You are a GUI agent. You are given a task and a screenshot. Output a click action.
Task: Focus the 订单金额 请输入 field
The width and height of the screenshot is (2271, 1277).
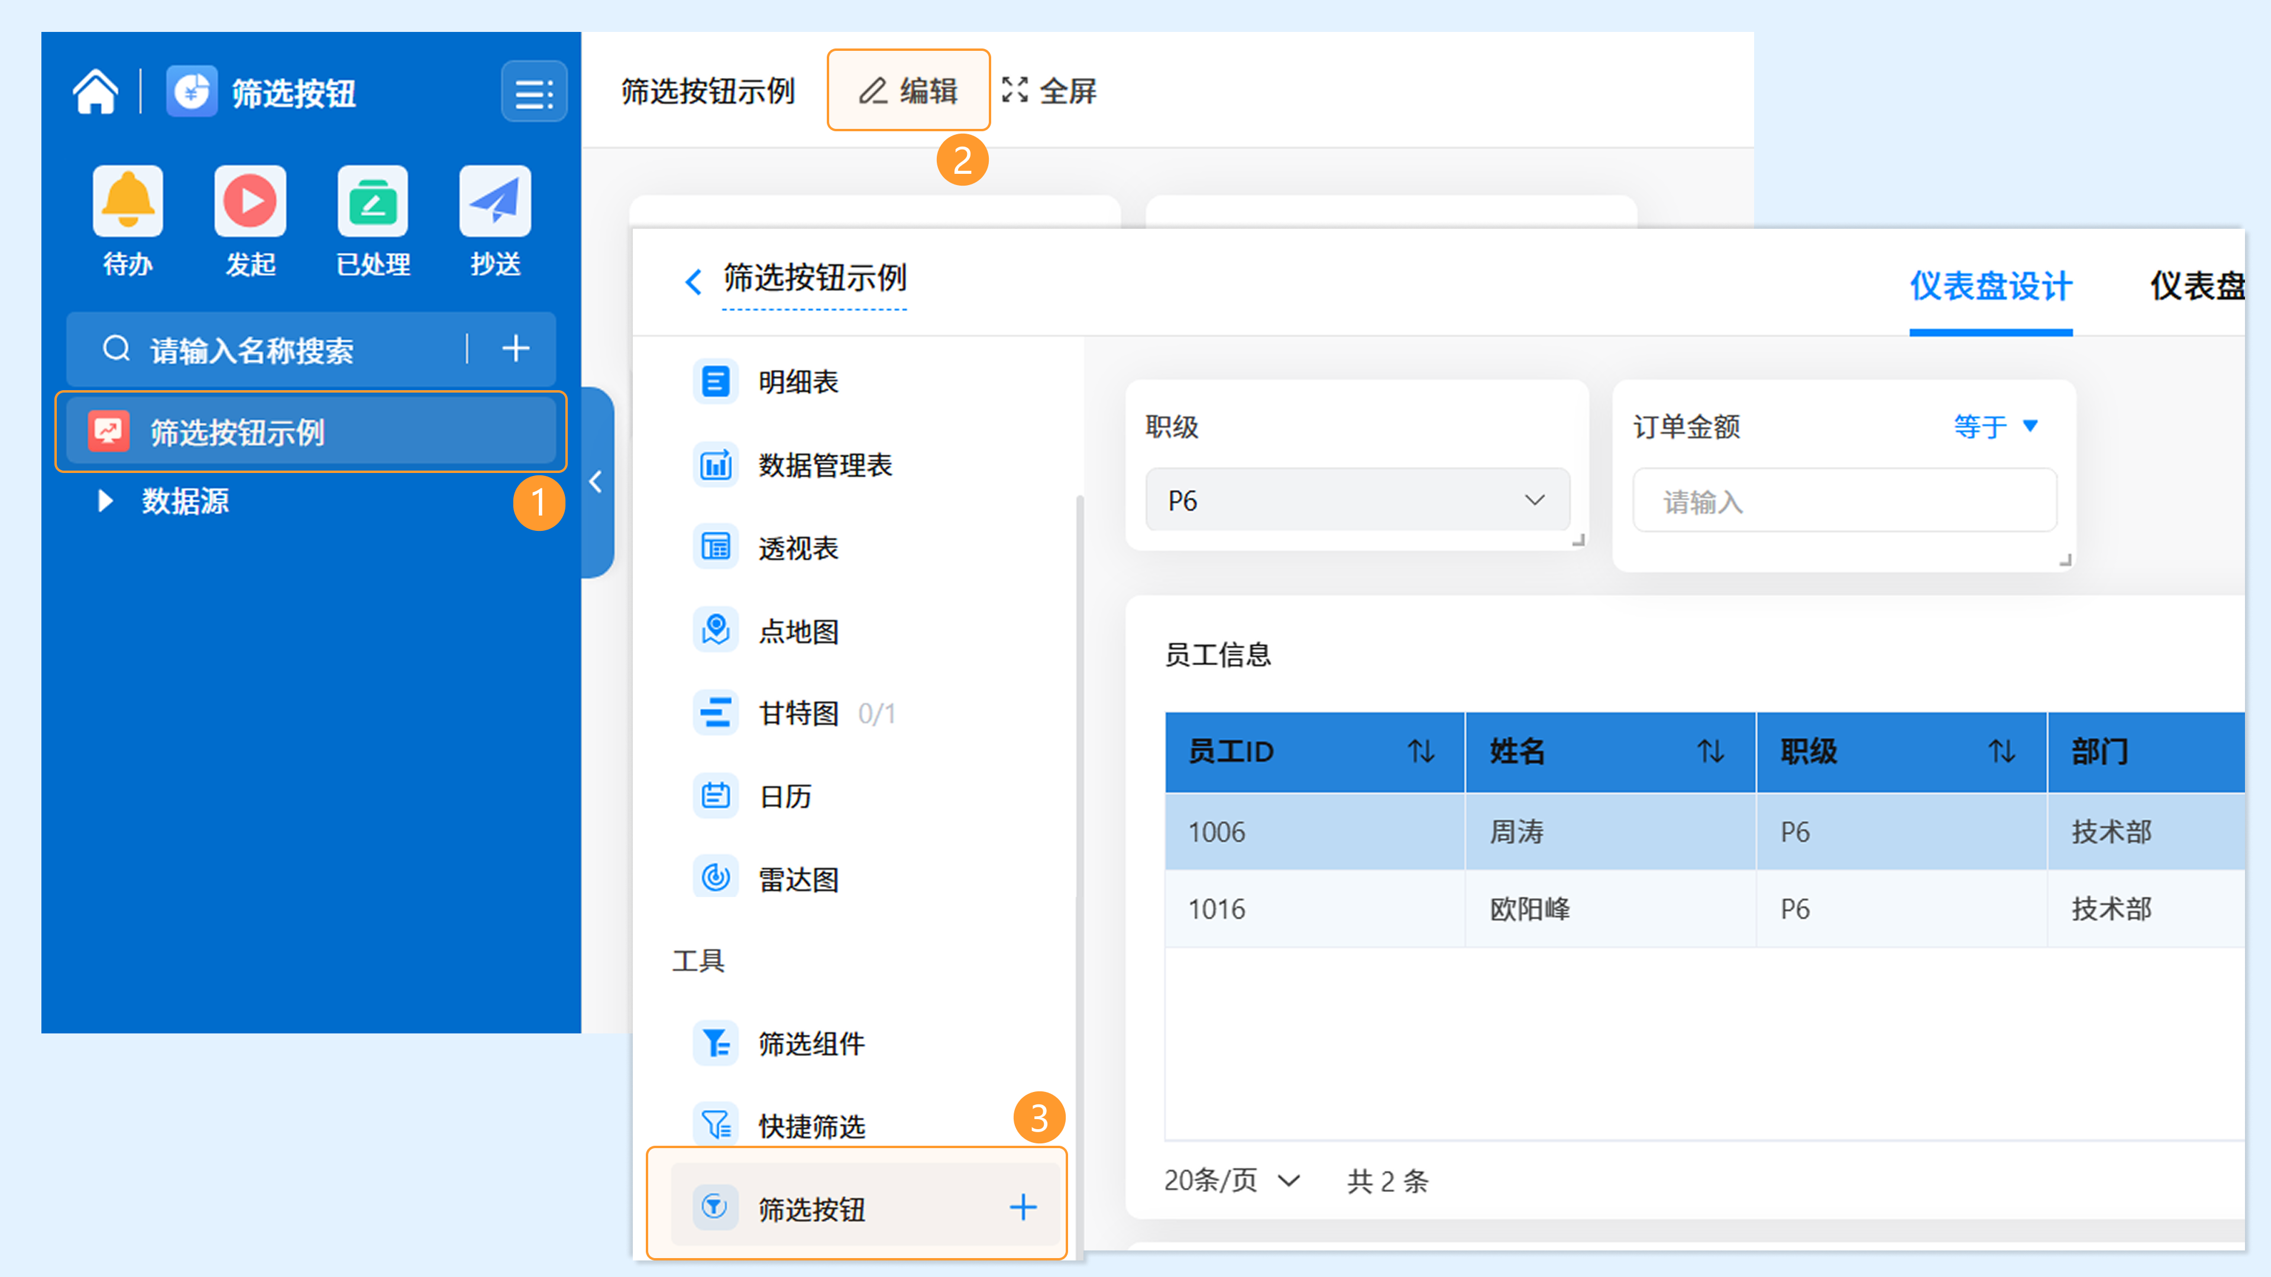click(x=1845, y=501)
